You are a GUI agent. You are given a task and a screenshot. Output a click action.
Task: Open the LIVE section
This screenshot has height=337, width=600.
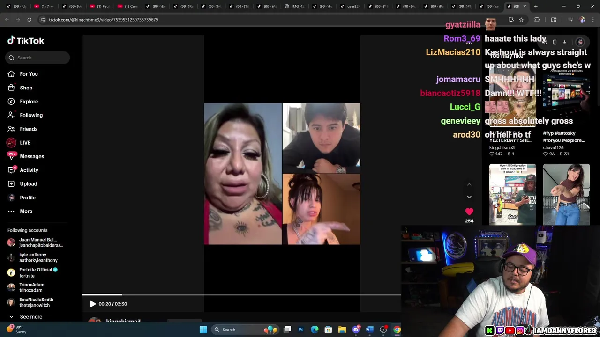point(25,143)
